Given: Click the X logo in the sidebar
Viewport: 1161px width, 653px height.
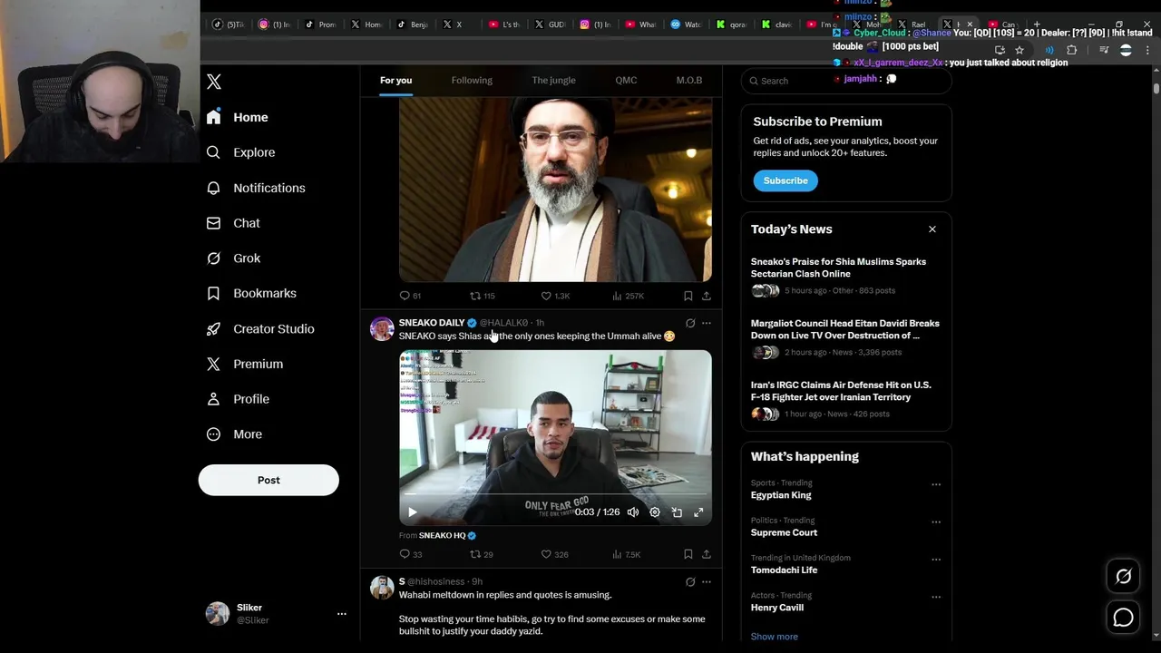Looking at the screenshot, I should click(x=214, y=82).
